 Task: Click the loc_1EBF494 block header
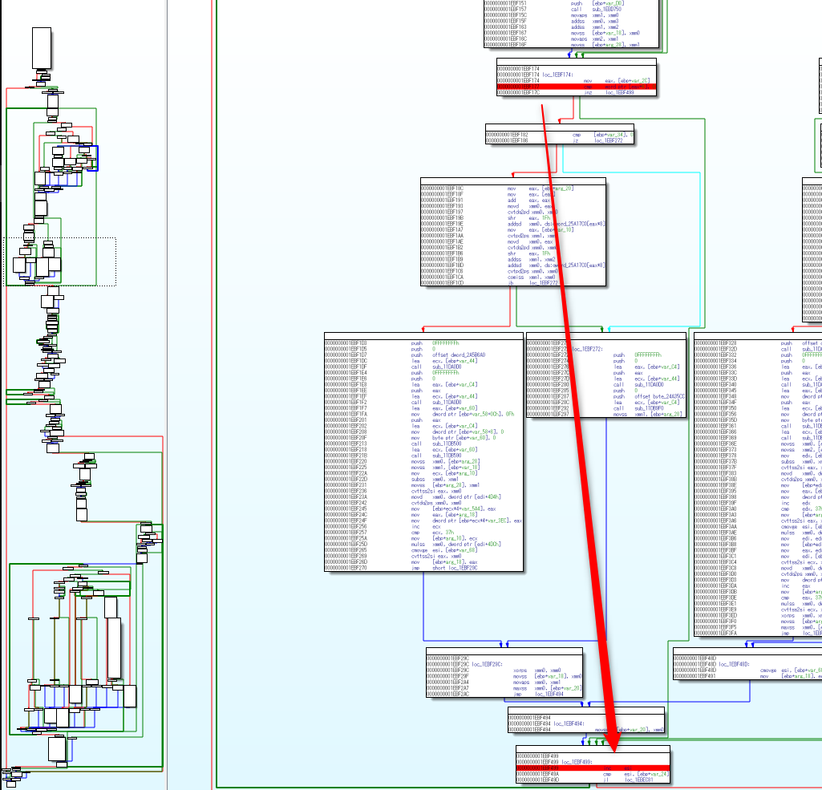pyautogui.click(x=568, y=722)
